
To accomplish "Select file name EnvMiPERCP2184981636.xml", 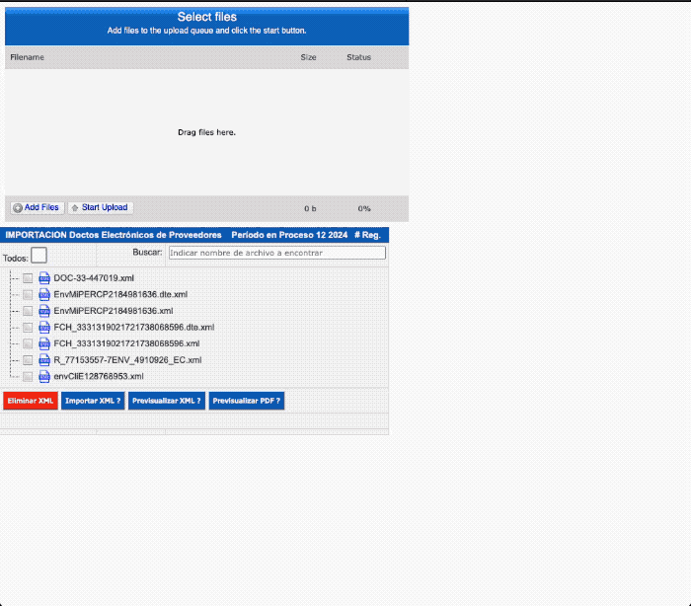I will tap(114, 311).
